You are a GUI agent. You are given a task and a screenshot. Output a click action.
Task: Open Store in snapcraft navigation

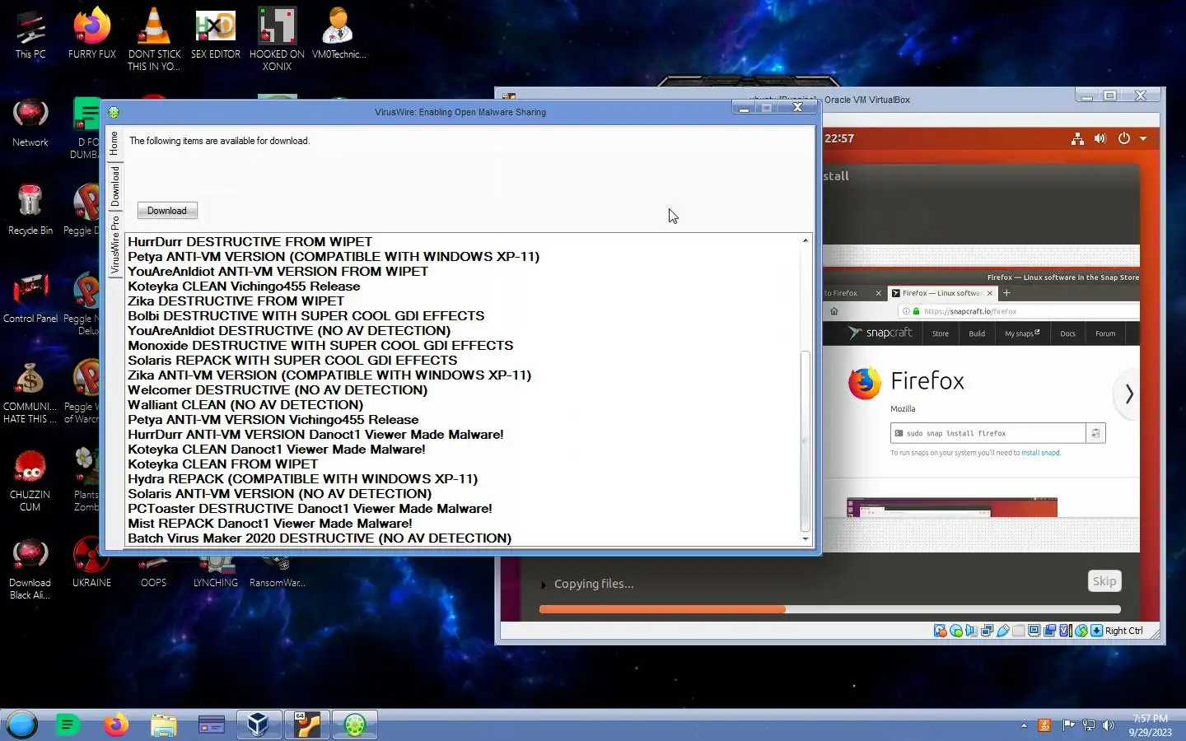coord(941,333)
